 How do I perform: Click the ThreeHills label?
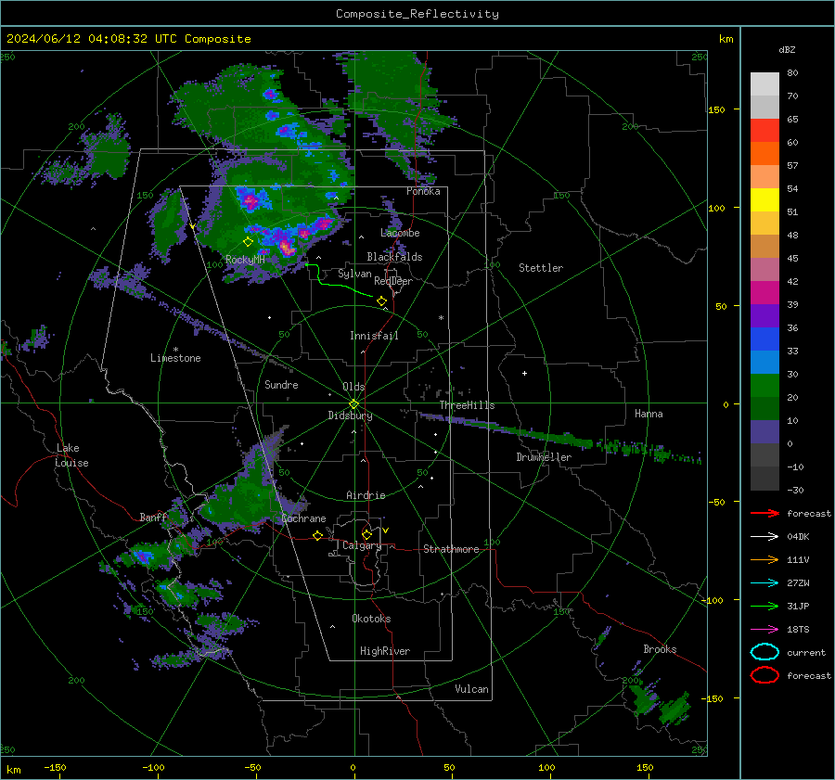tap(467, 405)
